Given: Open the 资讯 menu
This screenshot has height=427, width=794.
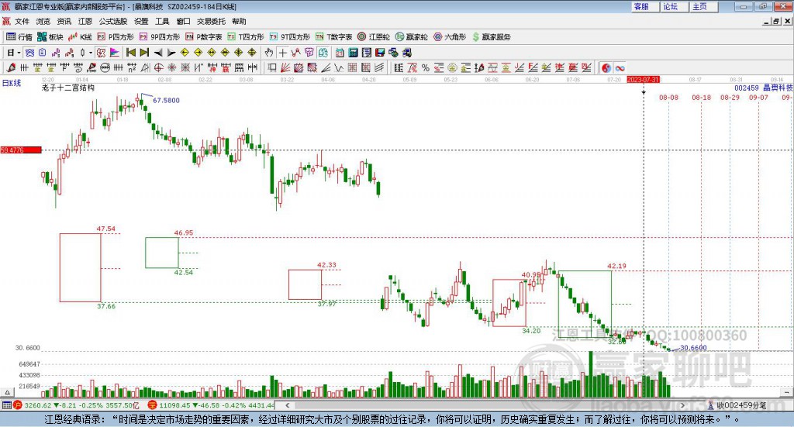Looking at the screenshot, I should 64,21.
